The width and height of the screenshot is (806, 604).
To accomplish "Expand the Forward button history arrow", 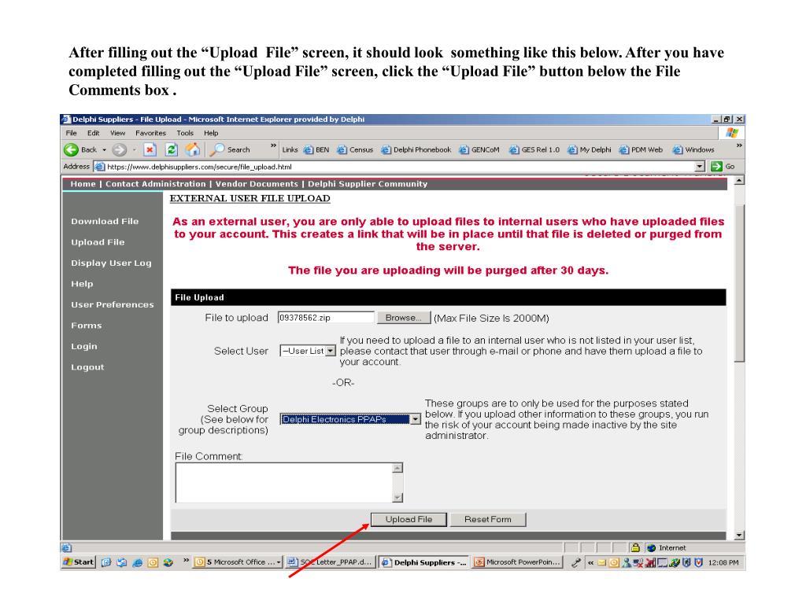I will pos(134,150).
